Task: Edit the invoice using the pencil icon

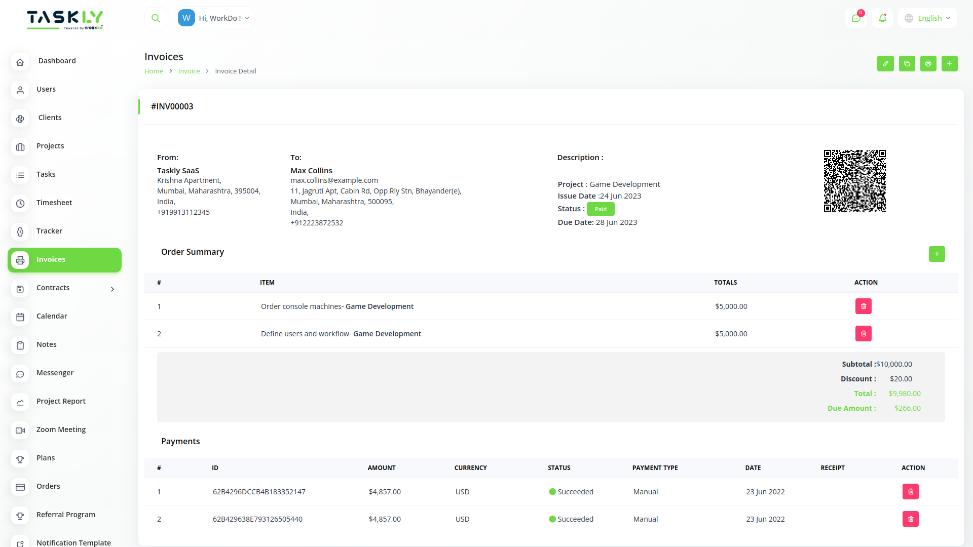Action: (x=885, y=63)
